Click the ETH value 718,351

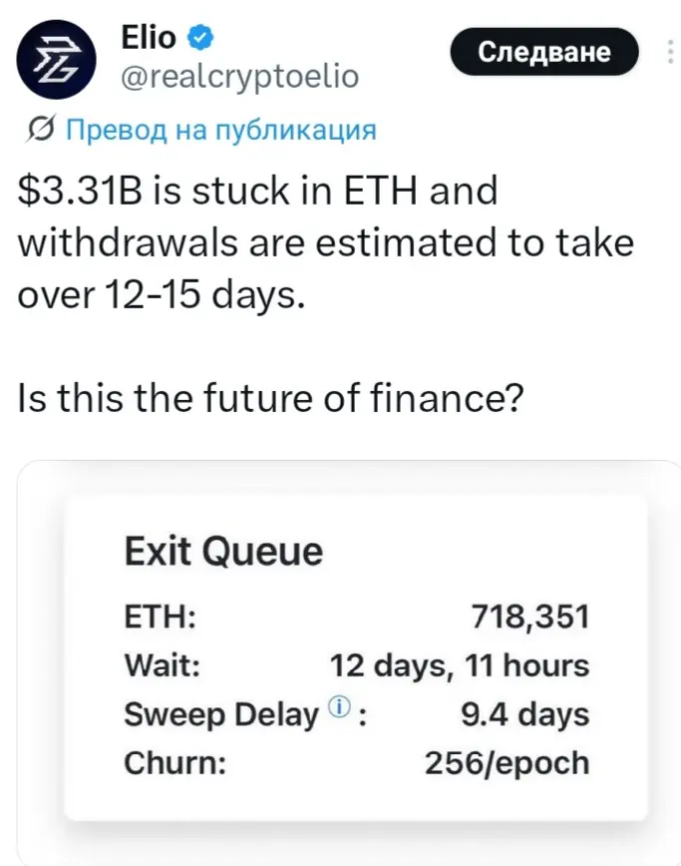point(530,617)
